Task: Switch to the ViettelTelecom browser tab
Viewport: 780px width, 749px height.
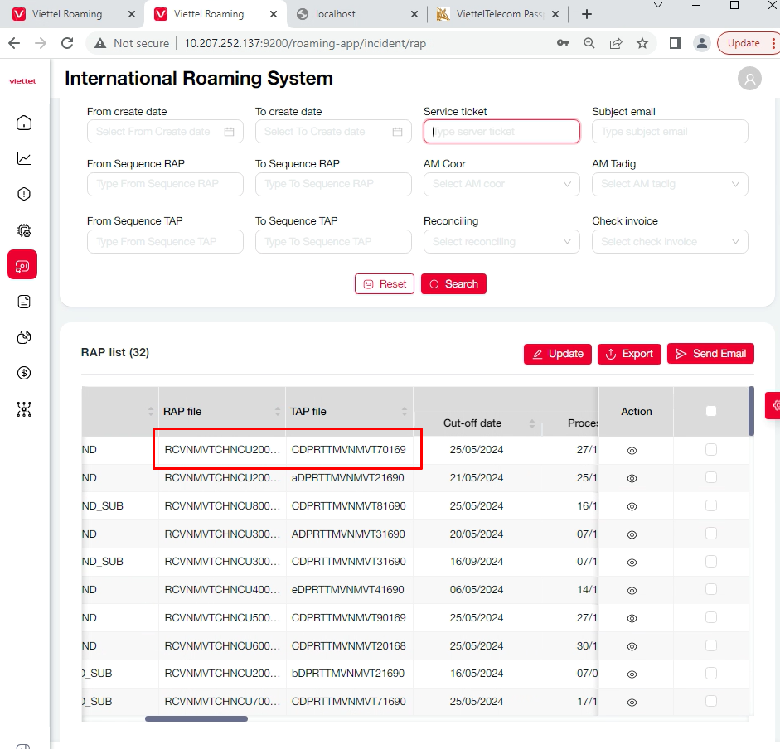Action: coord(497,14)
